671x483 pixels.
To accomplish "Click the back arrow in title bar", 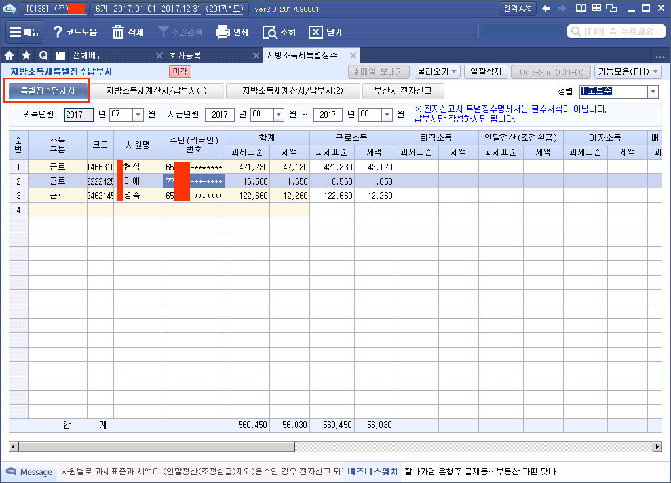I will coord(546,8).
